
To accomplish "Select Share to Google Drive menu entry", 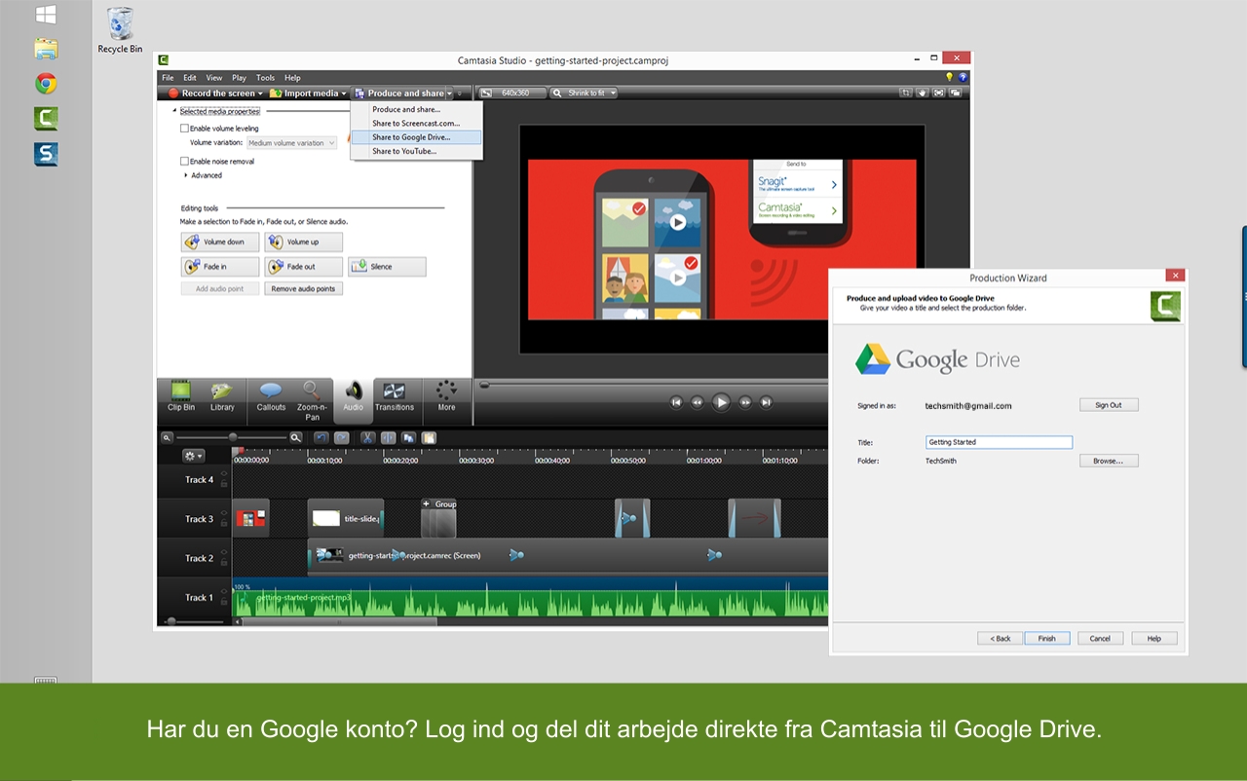I will [x=416, y=137].
